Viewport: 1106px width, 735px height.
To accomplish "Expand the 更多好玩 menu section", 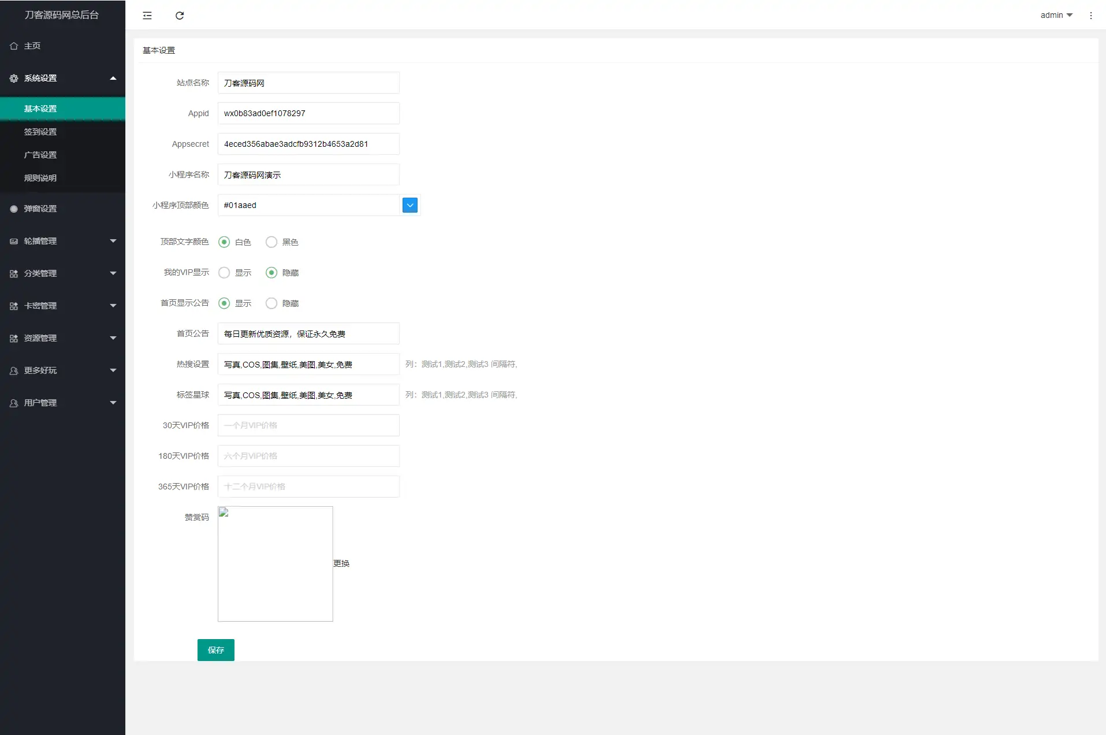I will pyautogui.click(x=113, y=370).
